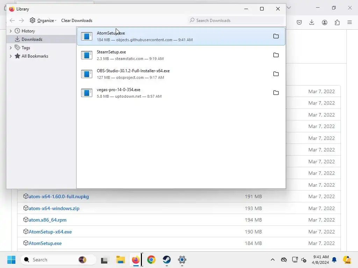This screenshot has height=268, width=358.
Task: Open the network status tray icon
Action: point(295,260)
